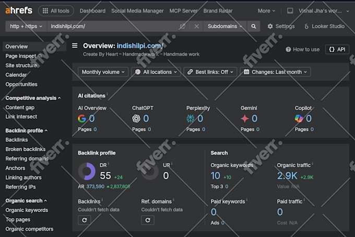This screenshot has width=355, height=237.
Task: Open the Subdomains mode dropdown
Action: pos(225,27)
